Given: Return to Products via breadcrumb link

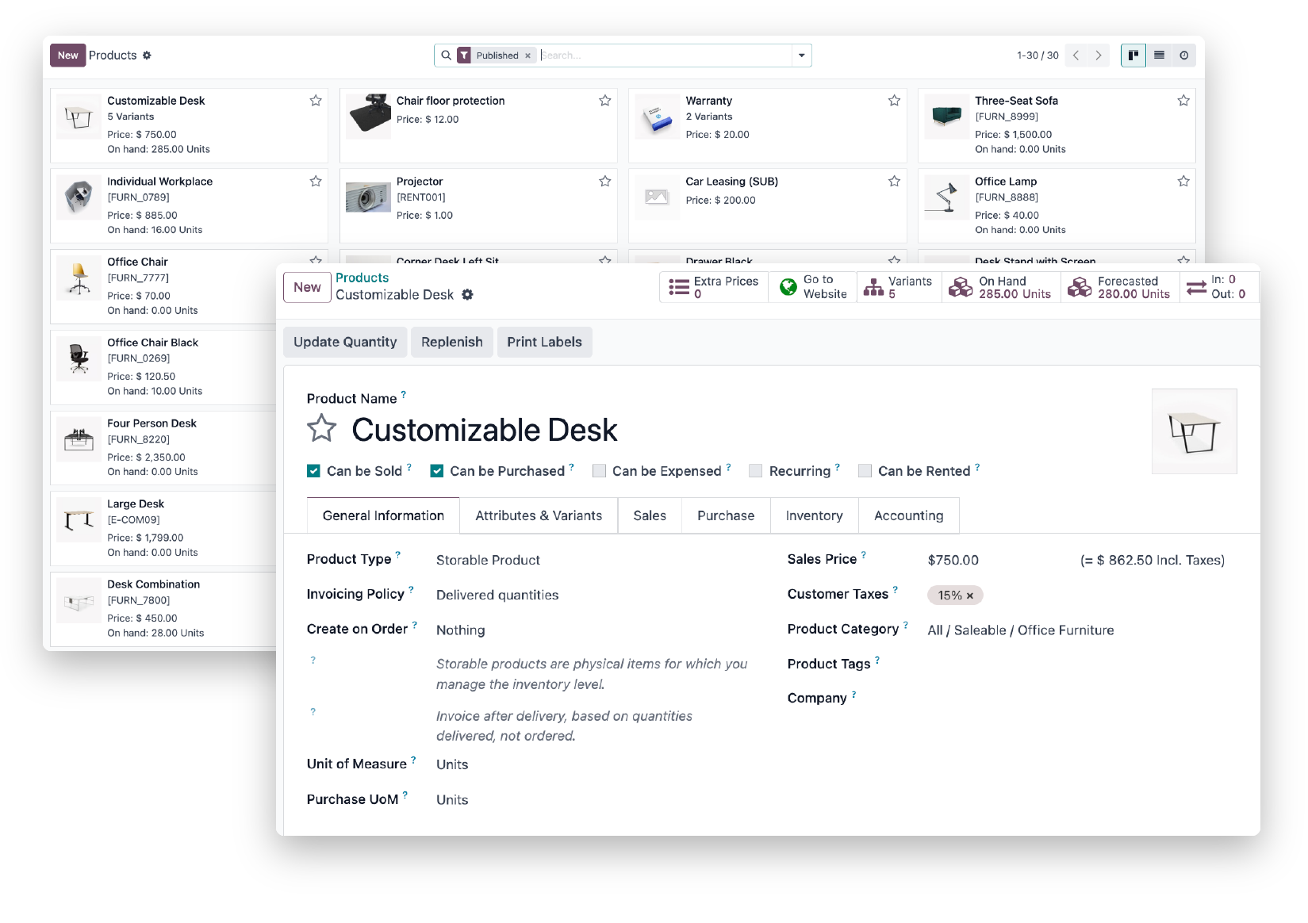Looking at the screenshot, I should pos(362,278).
